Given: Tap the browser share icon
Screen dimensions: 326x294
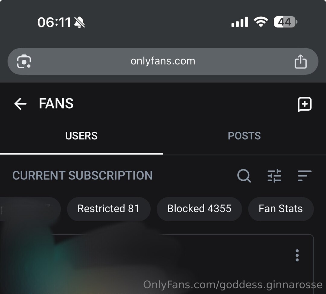Looking at the screenshot, I should [x=300, y=62].
